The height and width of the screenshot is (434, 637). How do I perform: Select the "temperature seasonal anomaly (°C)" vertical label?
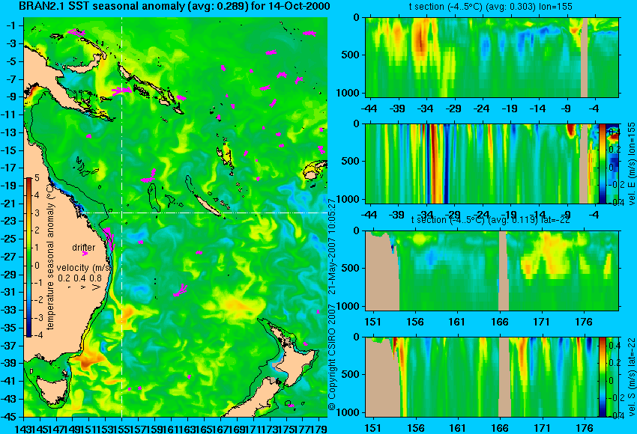pyautogui.click(x=50, y=257)
